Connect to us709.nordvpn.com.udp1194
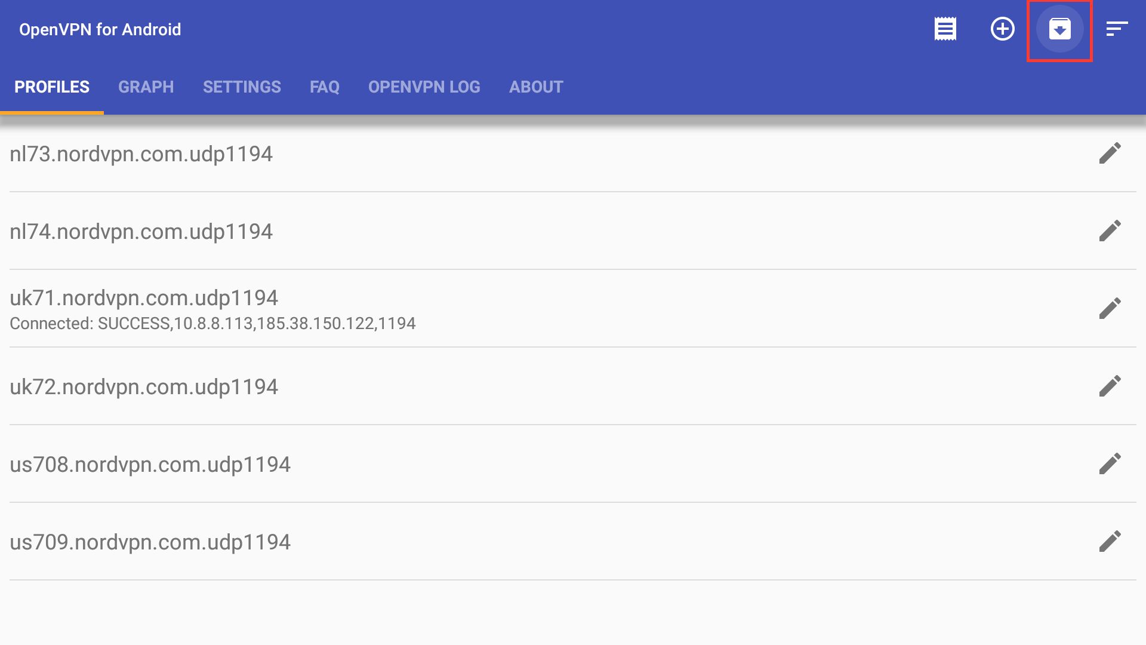Image resolution: width=1146 pixels, height=645 pixels. pyautogui.click(x=150, y=542)
